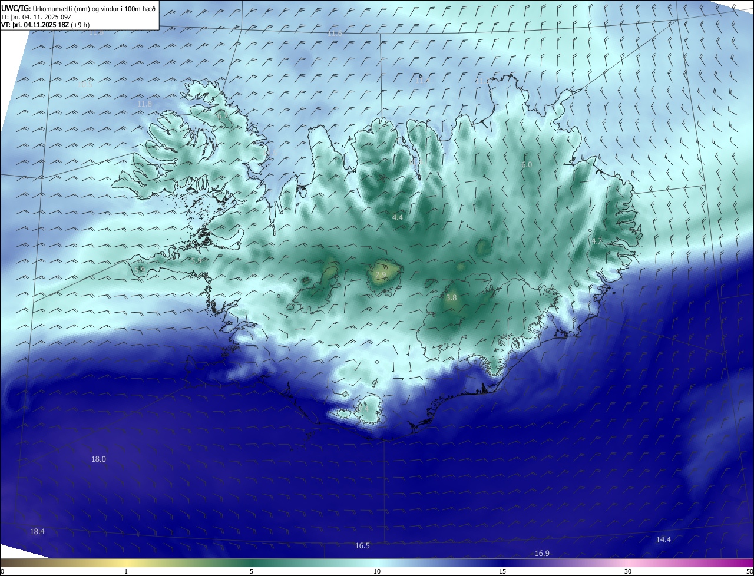Click the 10 tick on the color scale

click(377, 571)
